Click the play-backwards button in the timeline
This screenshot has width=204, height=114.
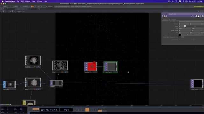83,110
